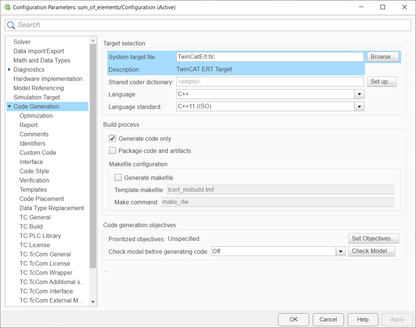
Task: Collapse the Code Generation tree node
Action: (x=9, y=106)
